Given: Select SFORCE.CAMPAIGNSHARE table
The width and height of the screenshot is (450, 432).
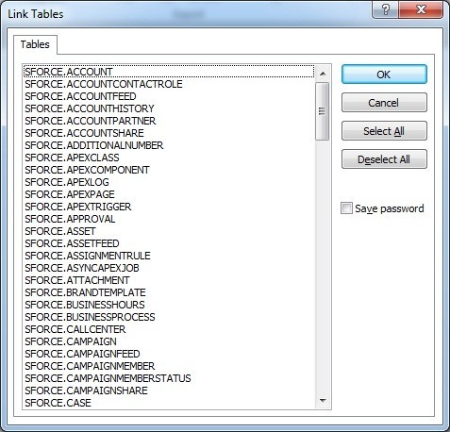Looking at the screenshot, I should (169, 390).
